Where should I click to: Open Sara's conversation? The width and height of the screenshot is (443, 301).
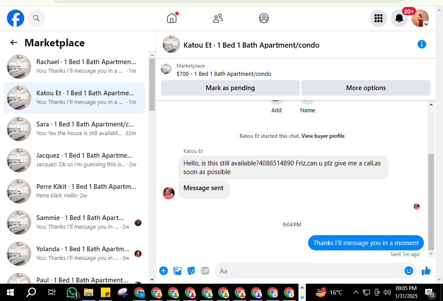[74, 129]
